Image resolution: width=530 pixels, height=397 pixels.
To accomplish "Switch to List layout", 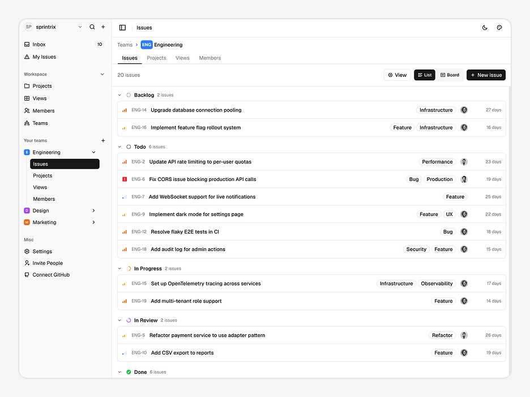I will (425, 75).
